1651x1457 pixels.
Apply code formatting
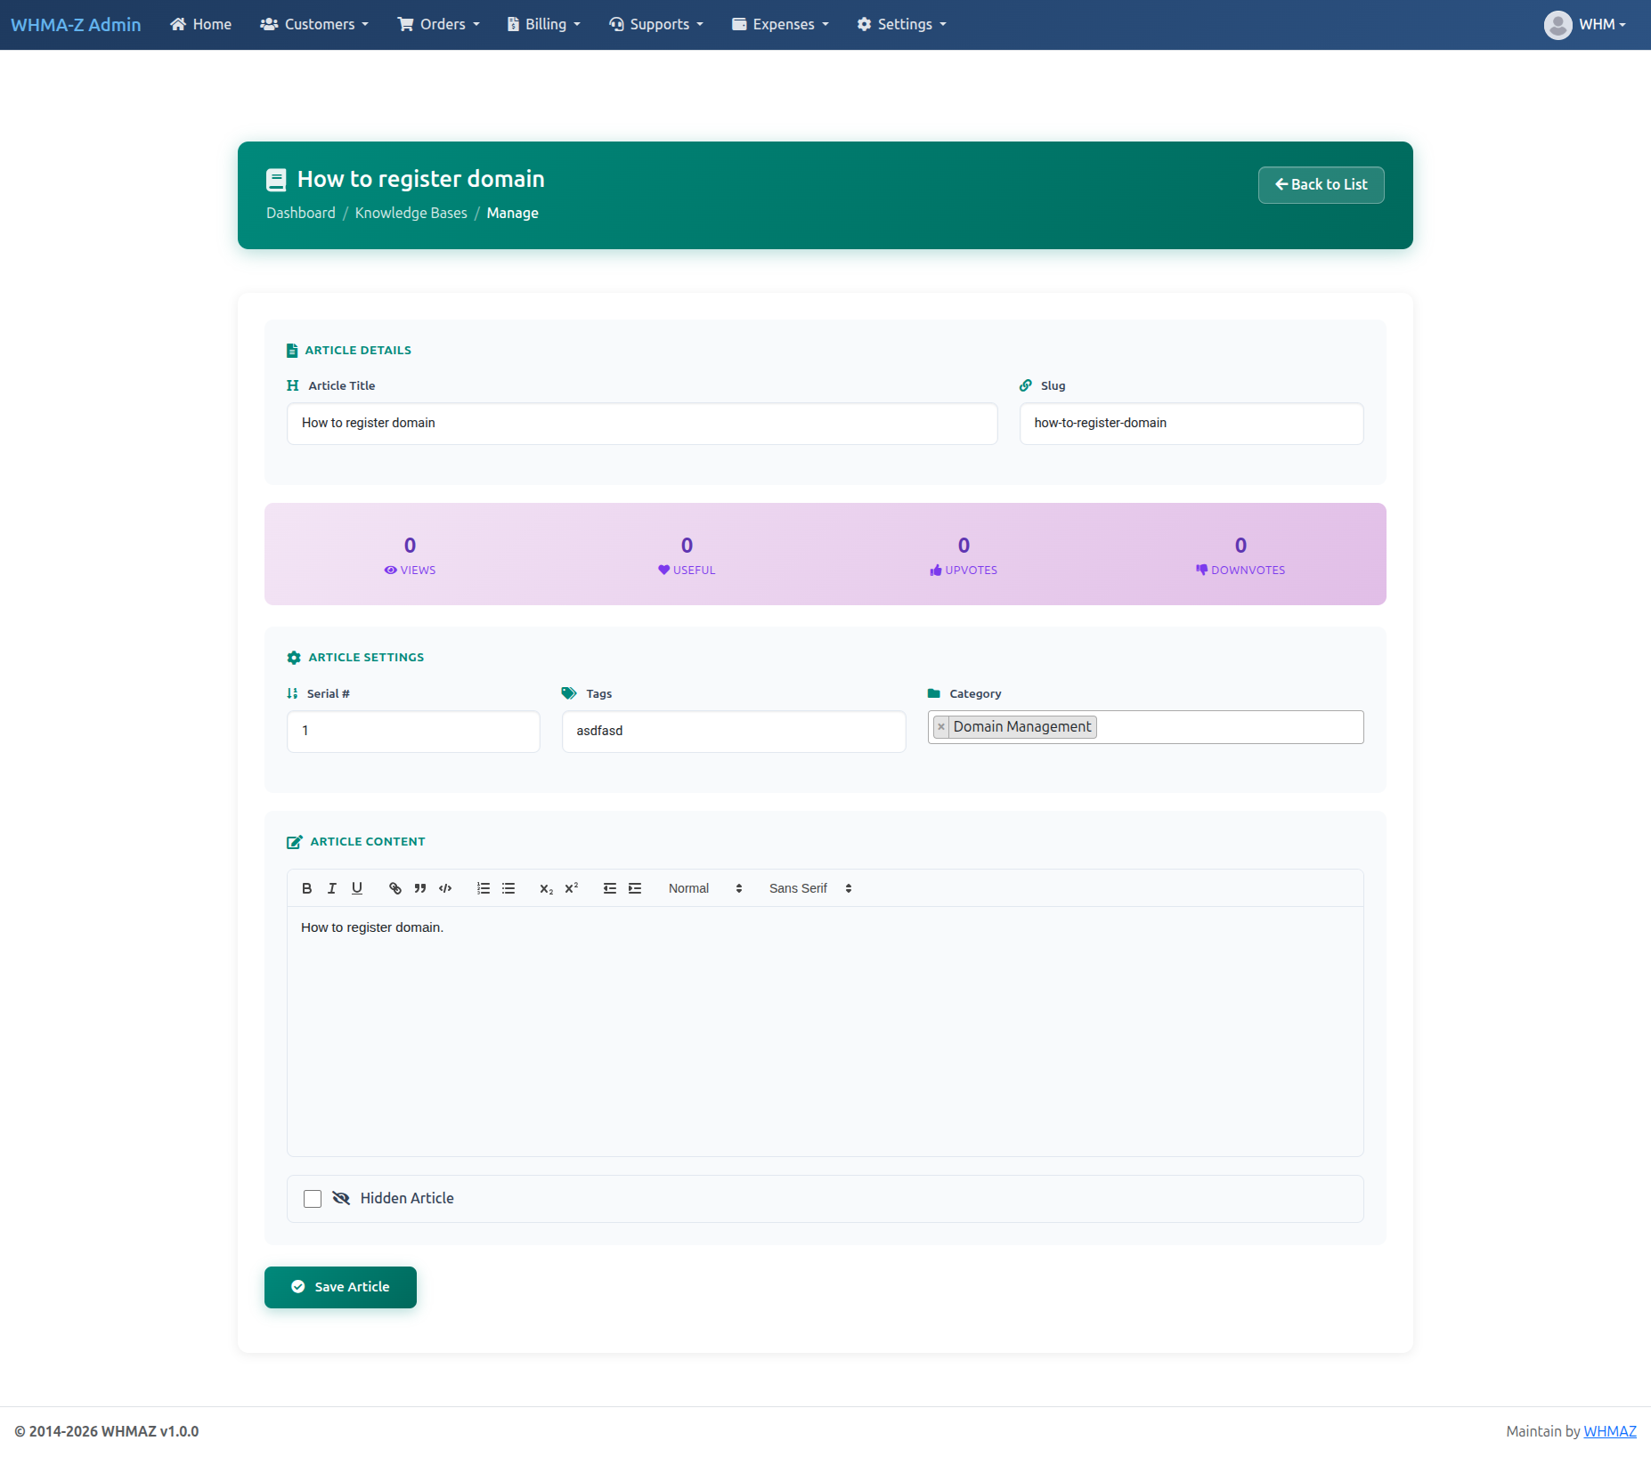444,887
